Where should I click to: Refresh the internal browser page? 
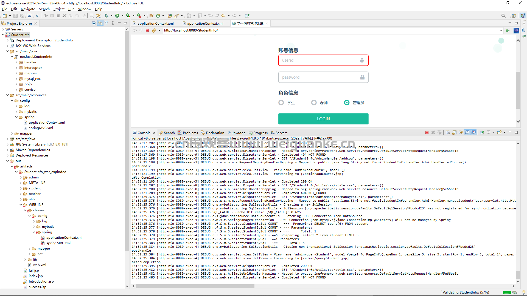tap(154, 30)
